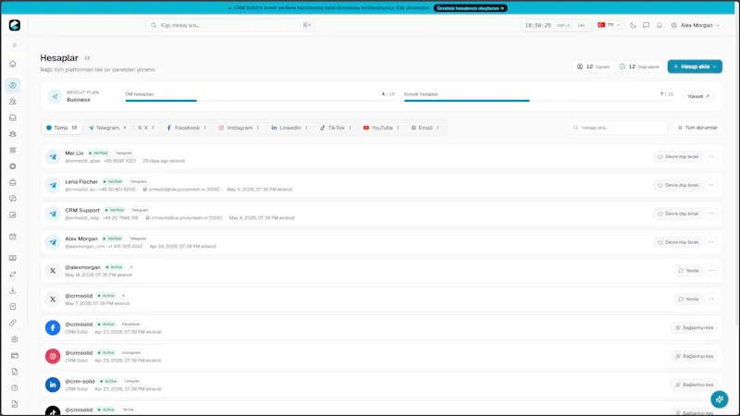Open the chat bubbles icon in sidebar

(x=13, y=199)
